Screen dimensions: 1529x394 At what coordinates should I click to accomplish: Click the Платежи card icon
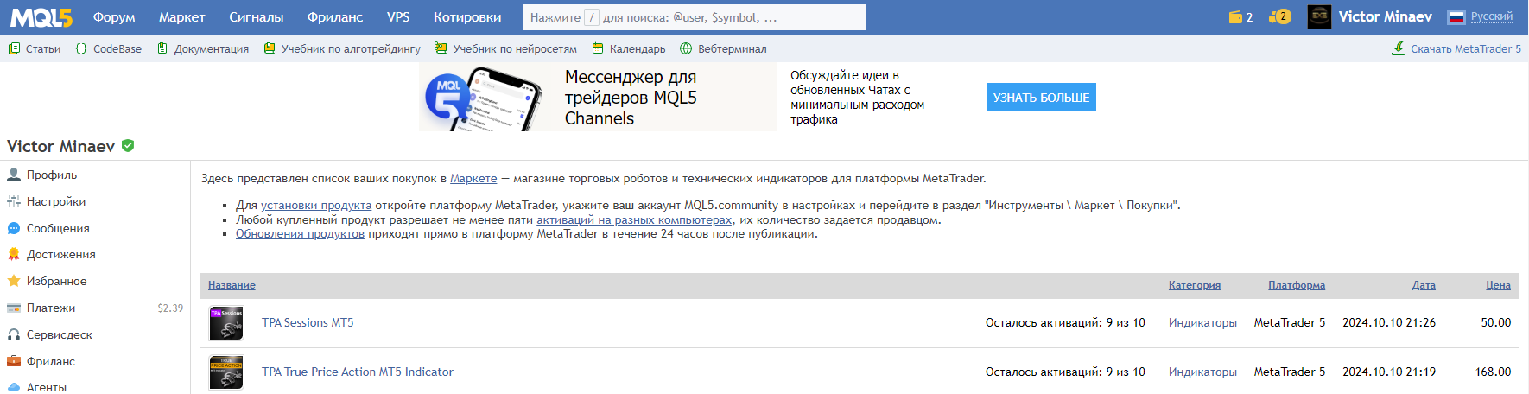pos(14,308)
